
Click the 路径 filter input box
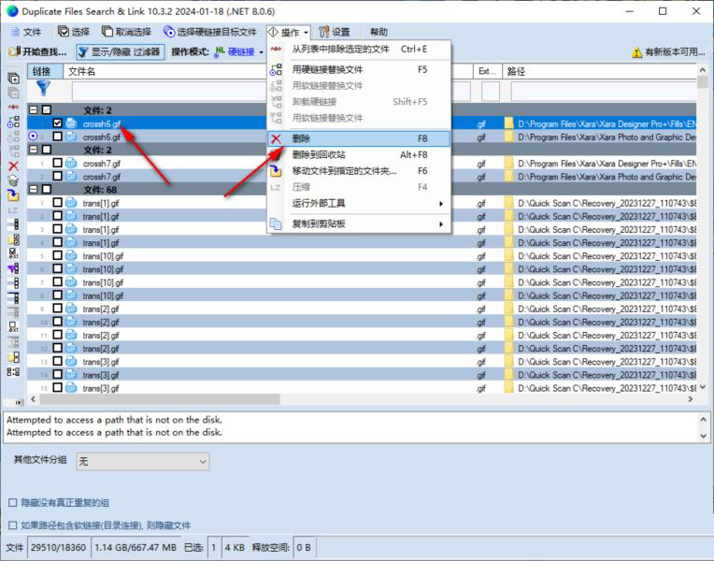click(x=604, y=92)
